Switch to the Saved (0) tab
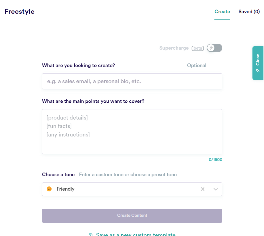 coord(249,12)
